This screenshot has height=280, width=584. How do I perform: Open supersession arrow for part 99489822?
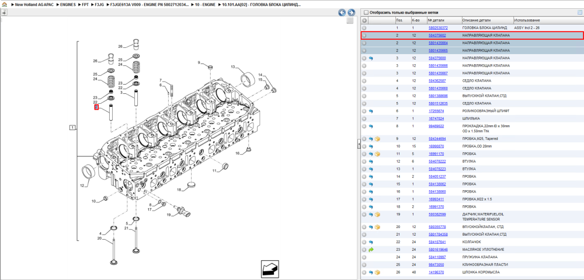pyautogui.click(x=371, y=127)
